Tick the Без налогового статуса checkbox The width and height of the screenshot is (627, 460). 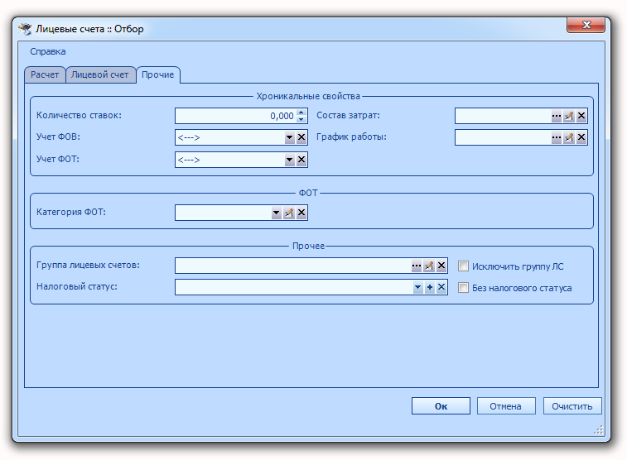coord(463,288)
